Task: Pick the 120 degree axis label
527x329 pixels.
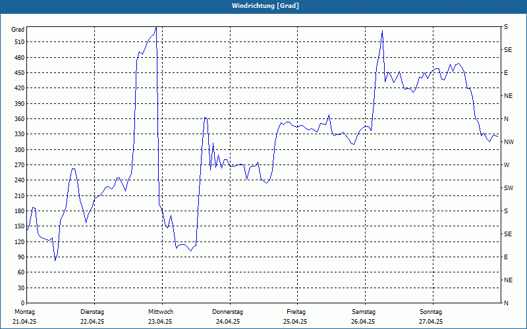Action: (20, 241)
